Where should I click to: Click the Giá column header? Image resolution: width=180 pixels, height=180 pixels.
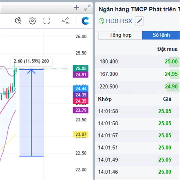pyautogui.click(x=167, y=99)
